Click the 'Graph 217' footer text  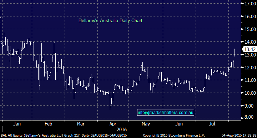72,135
